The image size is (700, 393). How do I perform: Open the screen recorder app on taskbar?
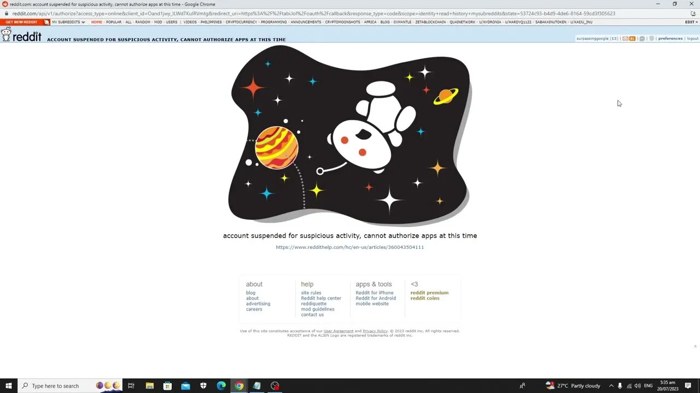pos(275,386)
